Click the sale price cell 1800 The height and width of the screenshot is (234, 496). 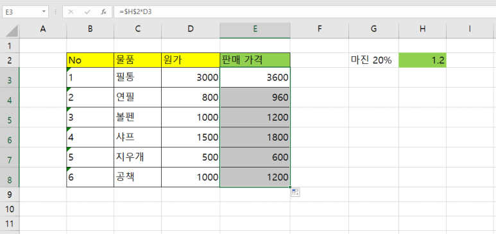[x=255, y=137]
